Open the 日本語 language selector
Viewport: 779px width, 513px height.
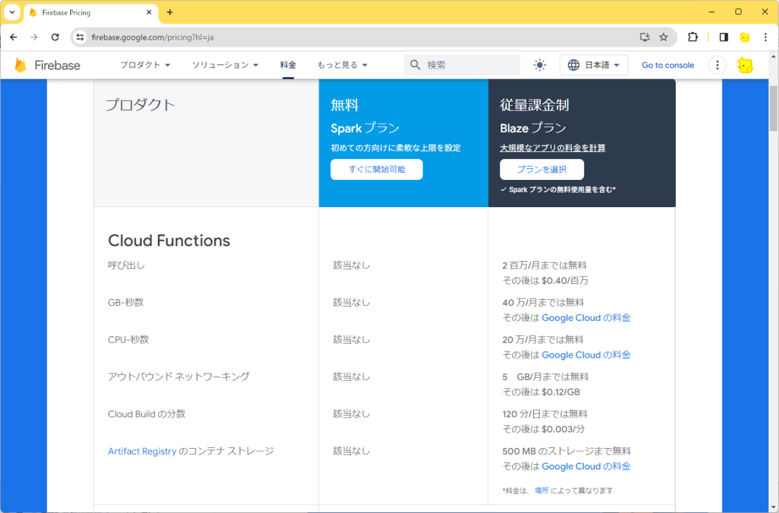(594, 65)
